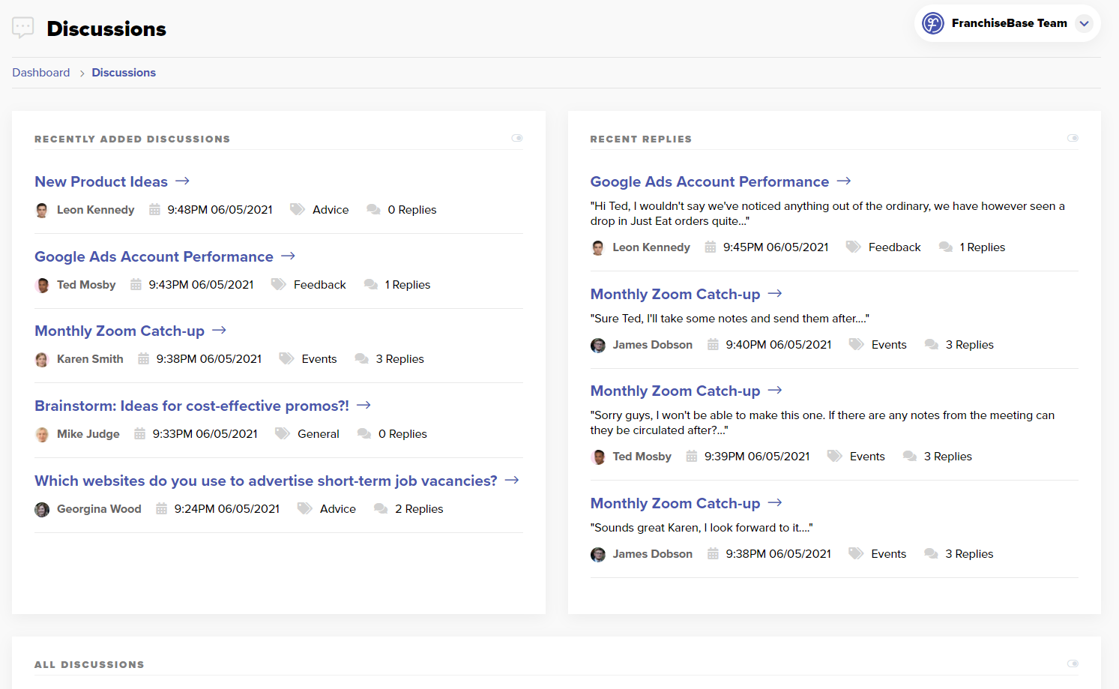Viewport: 1119px width, 689px height.
Task: Click Ted Mosby avatar in 9:39PM reply
Action: click(598, 457)
